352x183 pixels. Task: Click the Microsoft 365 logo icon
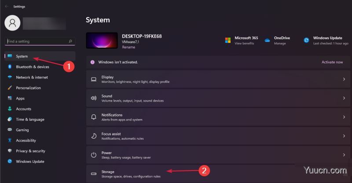228,40
